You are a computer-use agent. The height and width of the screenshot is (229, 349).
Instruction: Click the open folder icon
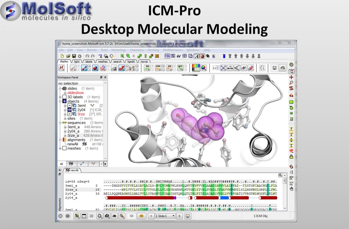[68, 56]
